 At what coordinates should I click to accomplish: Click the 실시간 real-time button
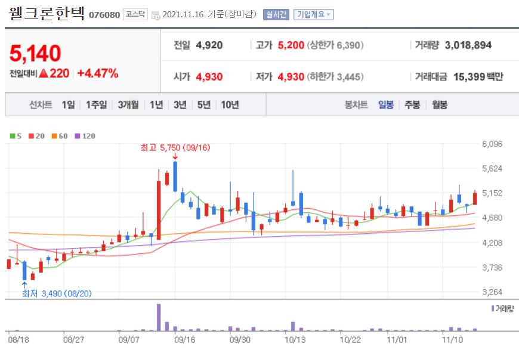point(276,14)
